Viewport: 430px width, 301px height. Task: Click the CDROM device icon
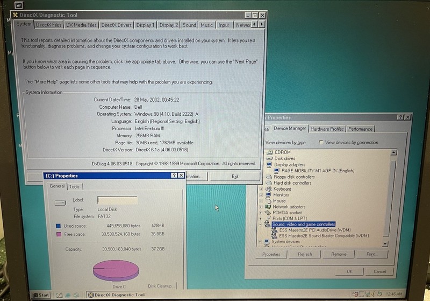tap(270, 152)
